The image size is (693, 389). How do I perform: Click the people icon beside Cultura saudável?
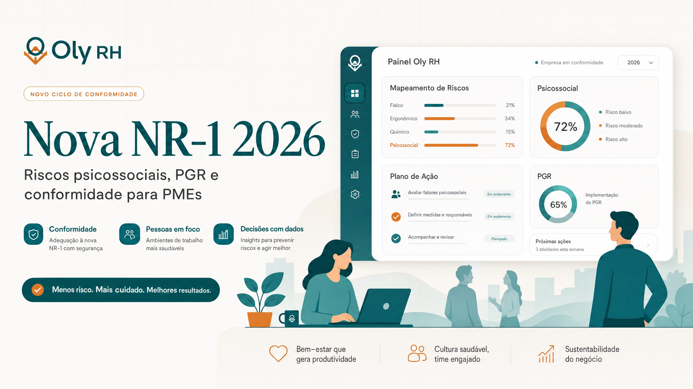[417, 353]
